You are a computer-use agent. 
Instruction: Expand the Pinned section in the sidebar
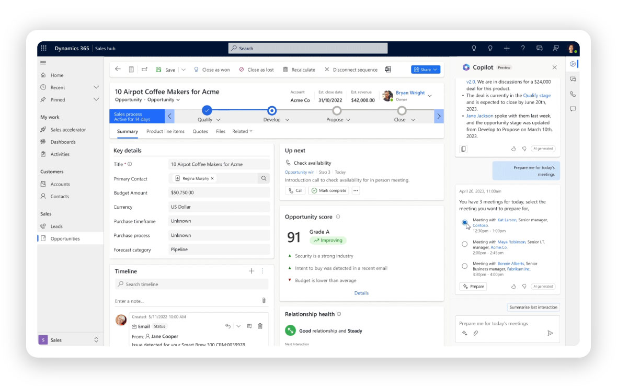pos(96,99)
